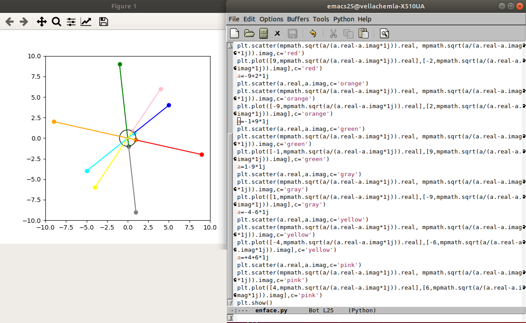Screen dimensions: 526x323
Task: Activate the Zoom to rectangle magnifier
Action: 56,22
